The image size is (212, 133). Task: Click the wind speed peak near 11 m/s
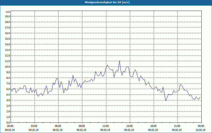[x=119, y=61]
